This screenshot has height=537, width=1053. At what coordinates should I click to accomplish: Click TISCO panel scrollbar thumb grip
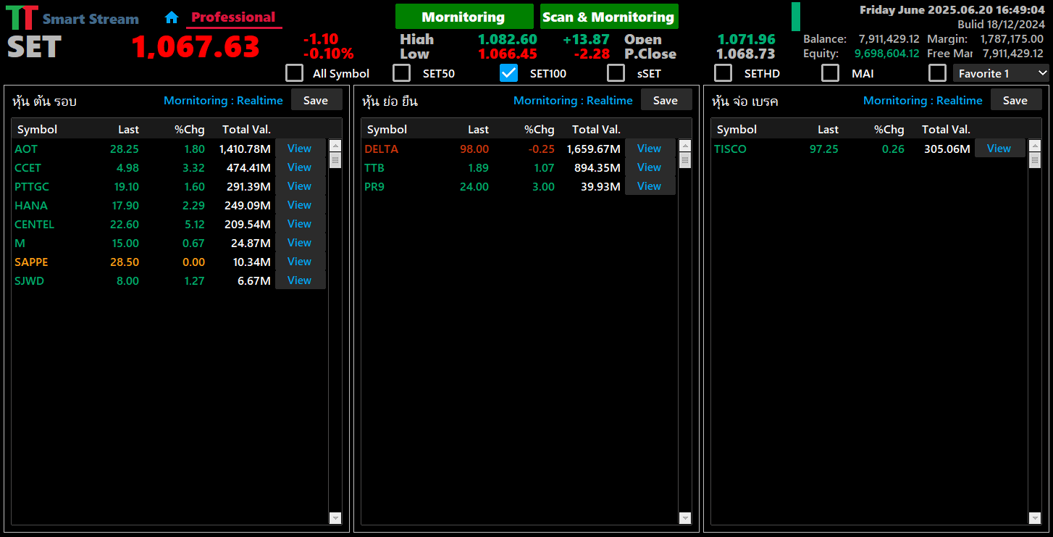pyautogui.click(x=1035, y=160)
